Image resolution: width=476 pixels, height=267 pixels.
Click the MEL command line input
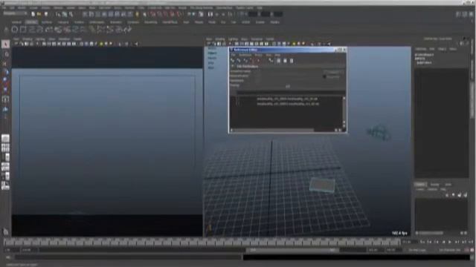(129, 257)
